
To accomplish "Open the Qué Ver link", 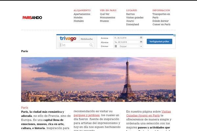I will (x=104, y=14).
